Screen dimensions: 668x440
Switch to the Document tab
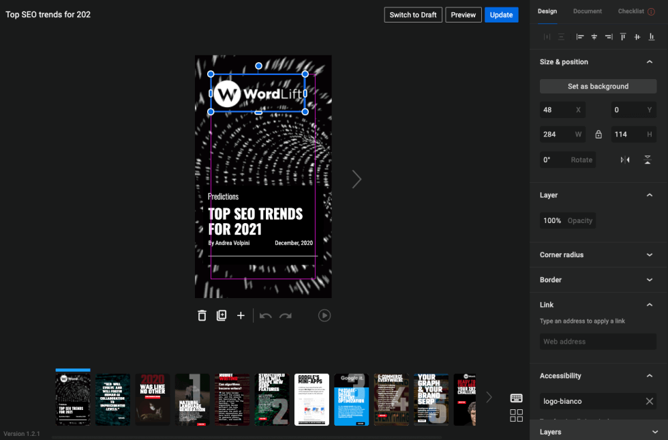588,12
